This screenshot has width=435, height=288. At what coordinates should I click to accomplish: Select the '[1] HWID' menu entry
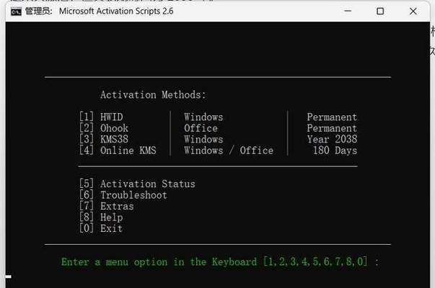(101, 117)
